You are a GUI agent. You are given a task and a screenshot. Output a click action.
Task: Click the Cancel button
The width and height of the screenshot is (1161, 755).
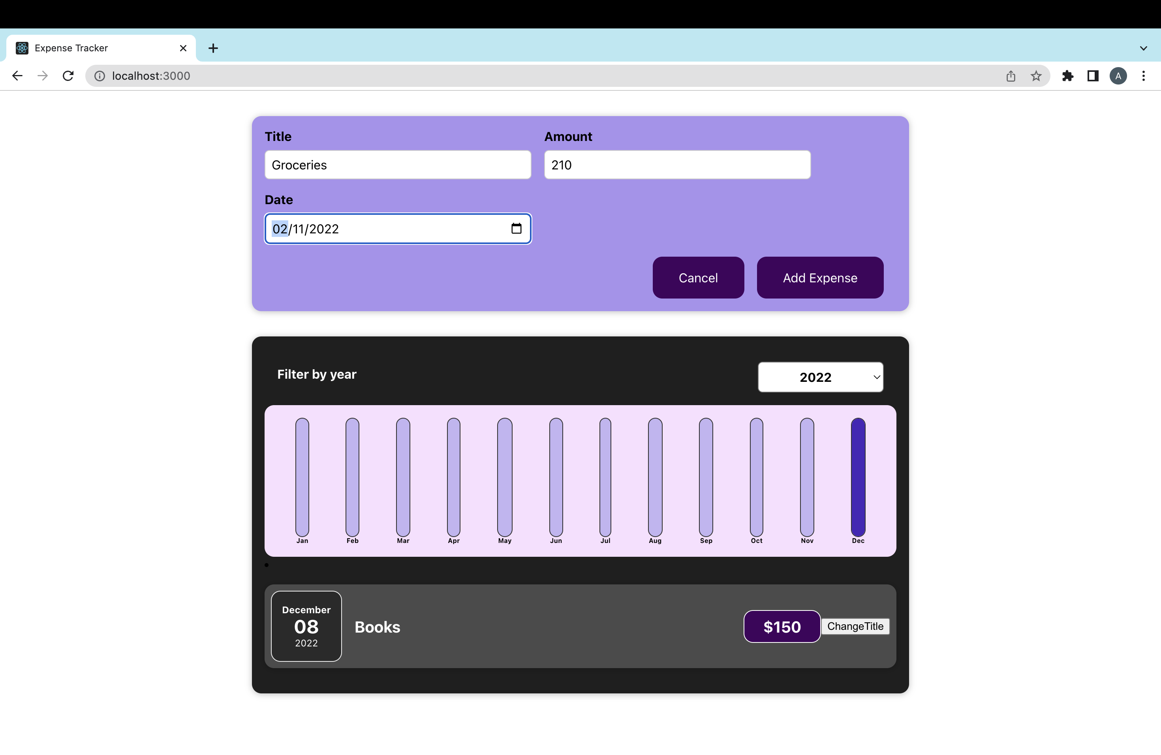pyautogui.click(x=698, y=278)
